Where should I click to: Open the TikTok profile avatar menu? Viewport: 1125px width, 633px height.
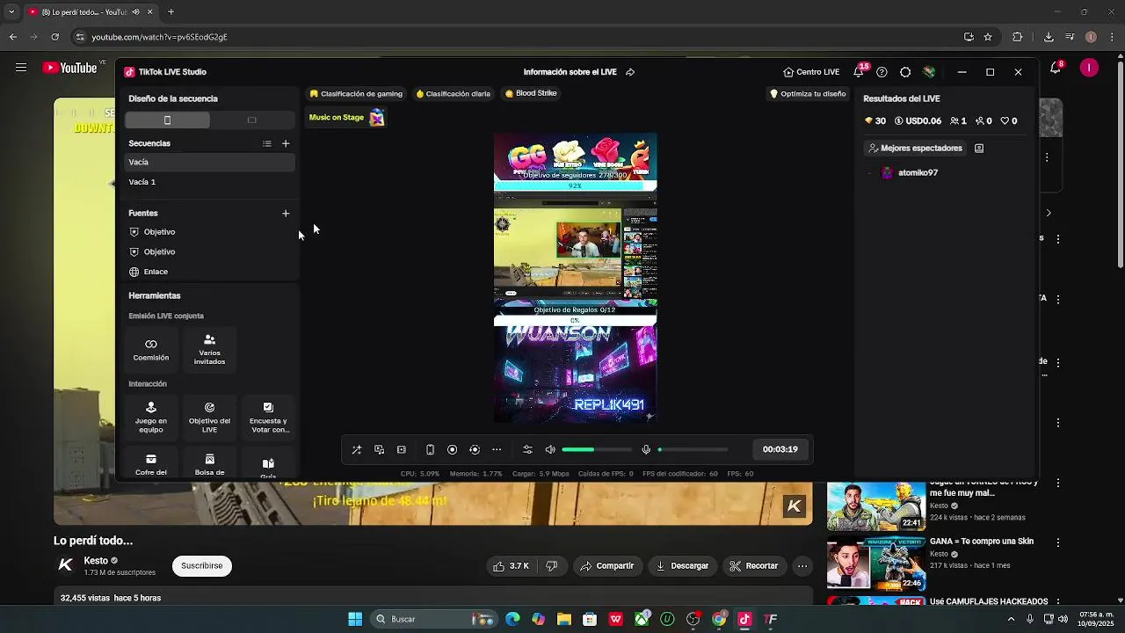tap(929, 72)
